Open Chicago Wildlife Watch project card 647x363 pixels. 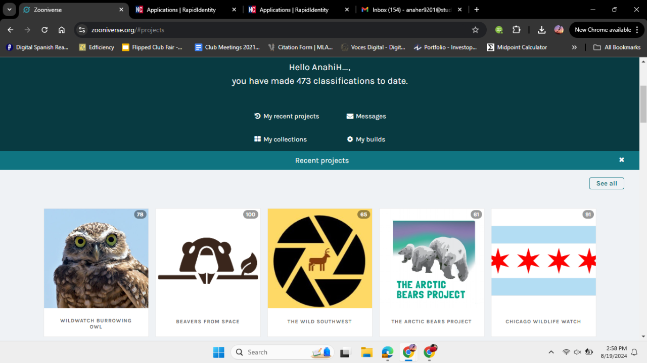coord(543,273)
